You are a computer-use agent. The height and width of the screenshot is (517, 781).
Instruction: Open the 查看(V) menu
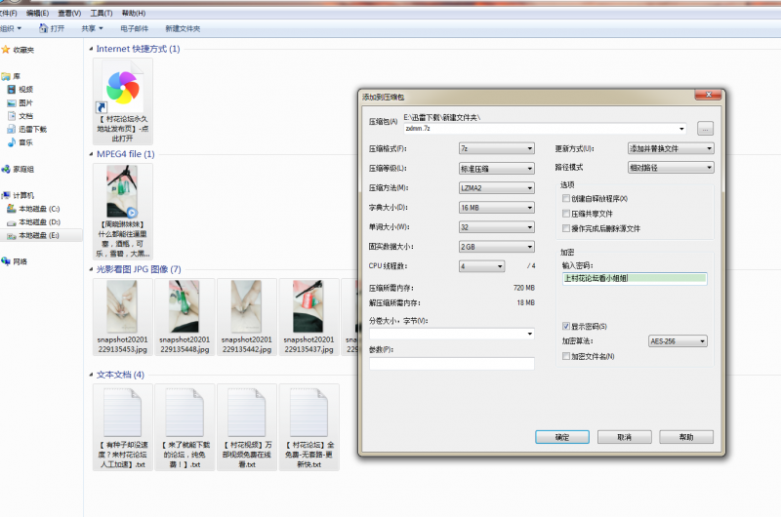click(69, 13)
